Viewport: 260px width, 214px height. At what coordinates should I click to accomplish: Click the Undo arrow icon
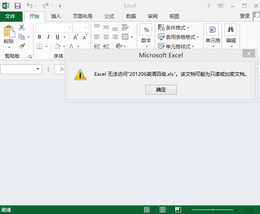(29, 6)
